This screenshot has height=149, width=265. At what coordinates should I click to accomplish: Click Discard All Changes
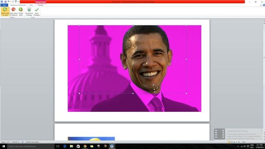pos(29,12)
